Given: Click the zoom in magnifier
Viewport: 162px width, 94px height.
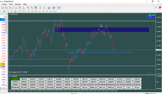Looking at the screenshot, I should pyautogui.click(x=28, y=7).
